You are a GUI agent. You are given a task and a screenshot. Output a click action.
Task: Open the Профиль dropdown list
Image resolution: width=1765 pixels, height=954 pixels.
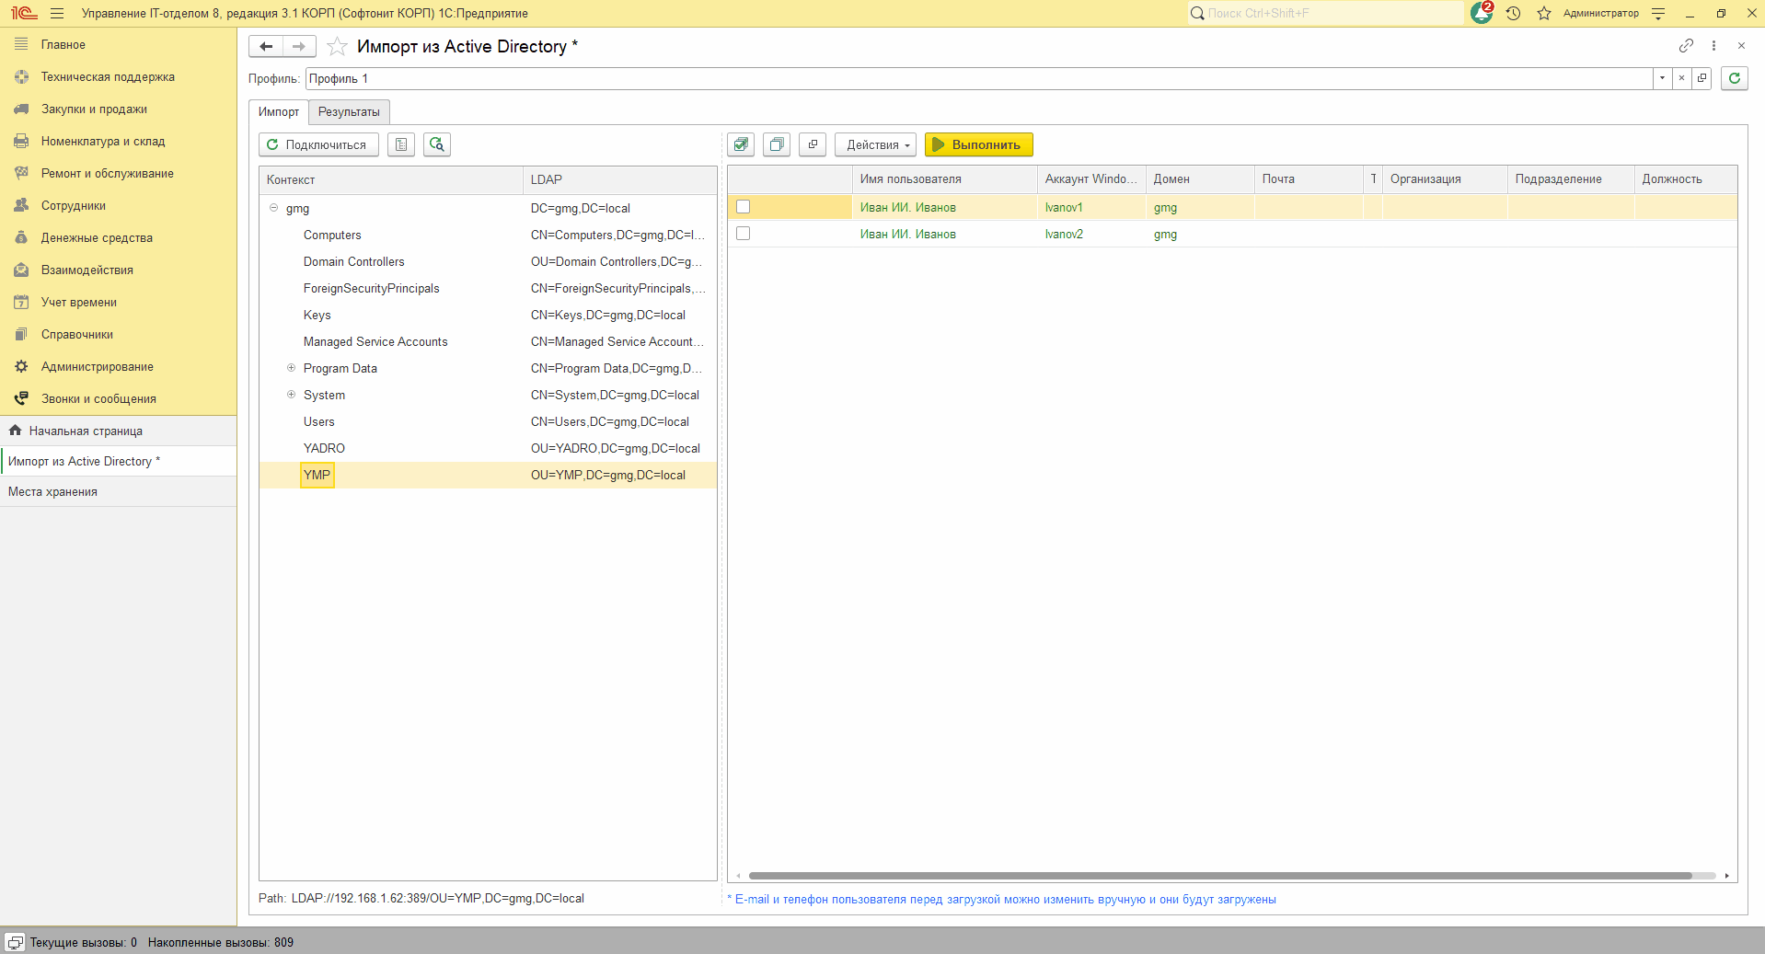(x=1662, y=78)
